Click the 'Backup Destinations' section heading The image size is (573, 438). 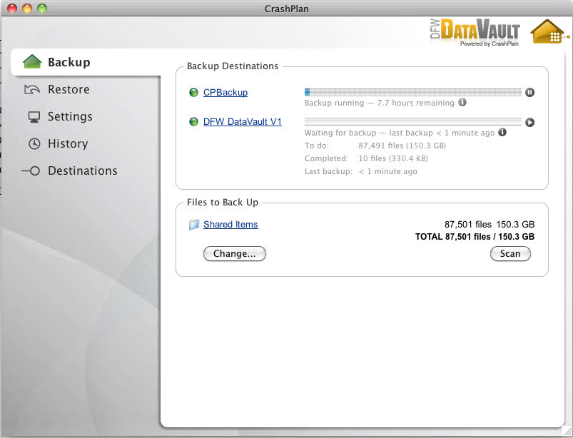[x=233, y=66]
